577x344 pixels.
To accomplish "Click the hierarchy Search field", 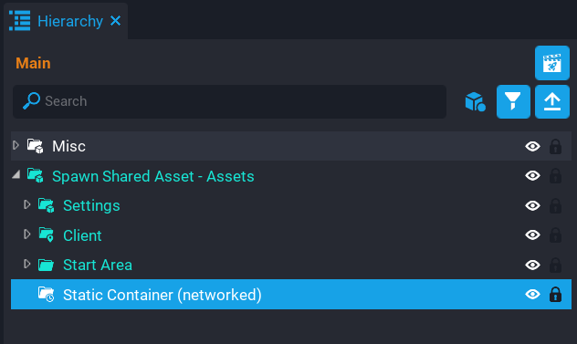I will (230, 101).
